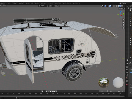Play the animation in reverse

tap(50, 91)
